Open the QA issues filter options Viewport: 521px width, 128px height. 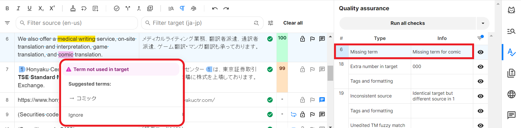click(x=480, y=38)
